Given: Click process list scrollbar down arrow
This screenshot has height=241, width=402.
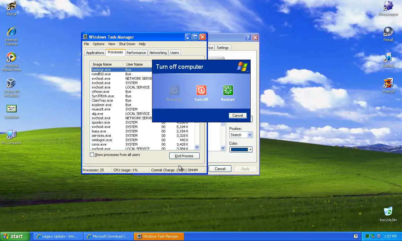Looking at the screenshot, I should click(x=197, y=147).
